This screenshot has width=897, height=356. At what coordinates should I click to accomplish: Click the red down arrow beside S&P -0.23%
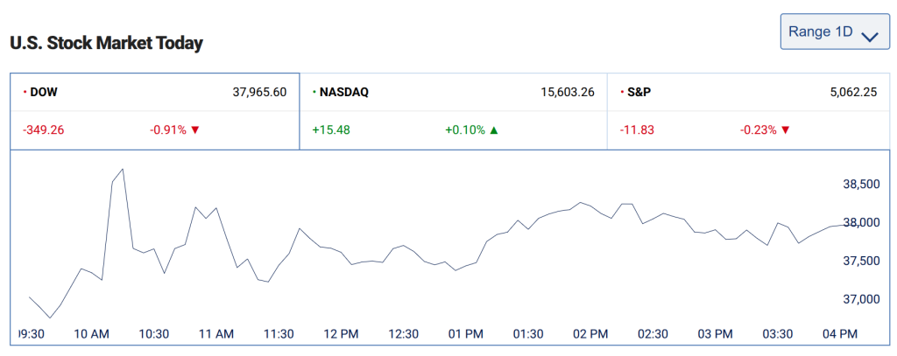pos(786,130)
